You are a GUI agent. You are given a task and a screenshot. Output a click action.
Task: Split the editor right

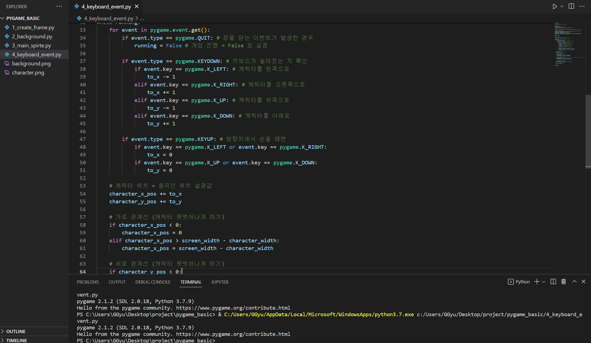click(571, 6)
